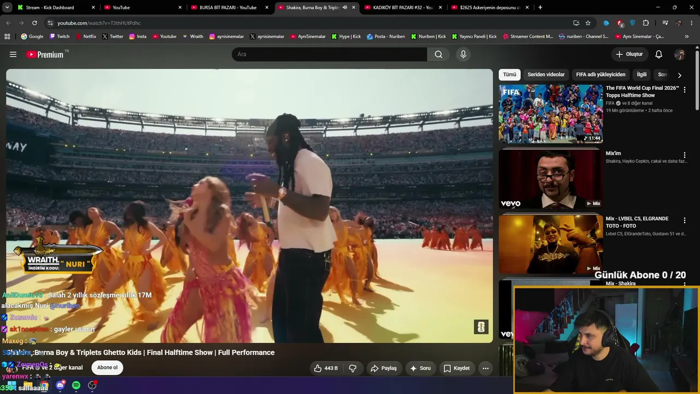Click the Oluştur create button
700x394 pixels.
tap(629, 54)
